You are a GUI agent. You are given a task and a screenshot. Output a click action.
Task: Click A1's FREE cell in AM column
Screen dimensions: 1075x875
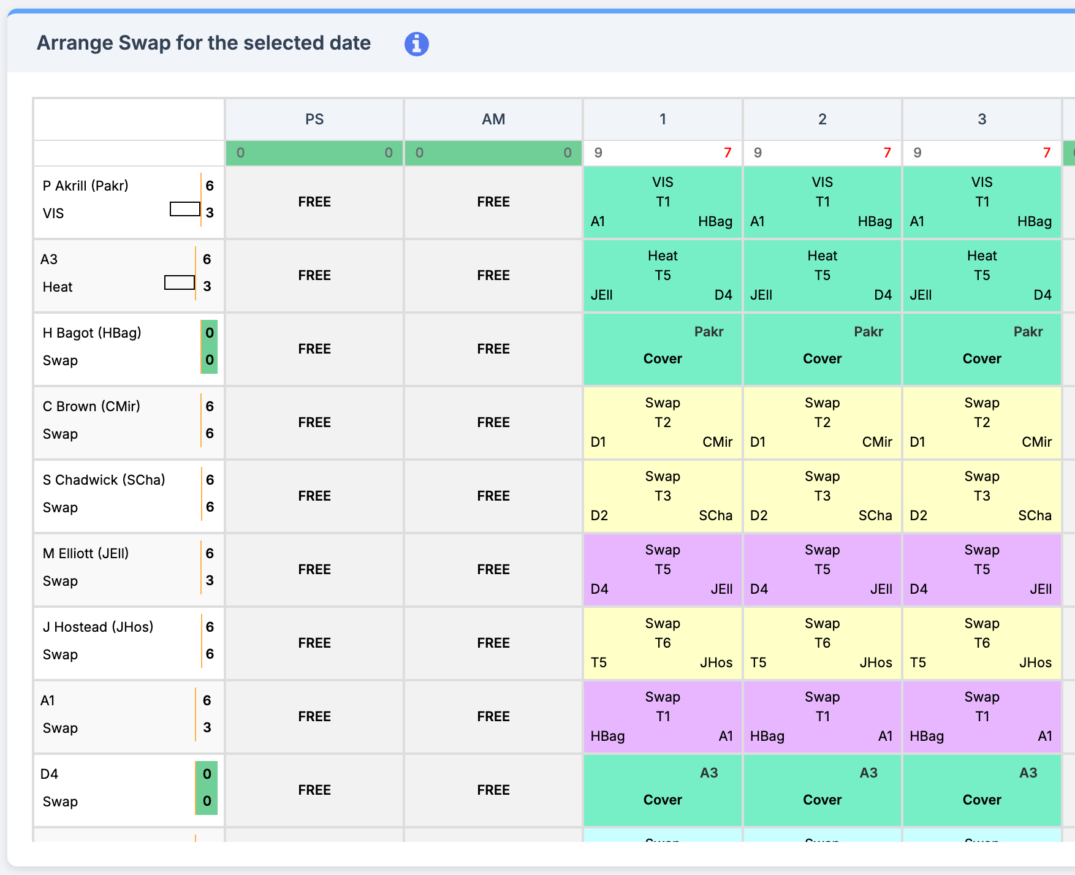pos(493,716)
